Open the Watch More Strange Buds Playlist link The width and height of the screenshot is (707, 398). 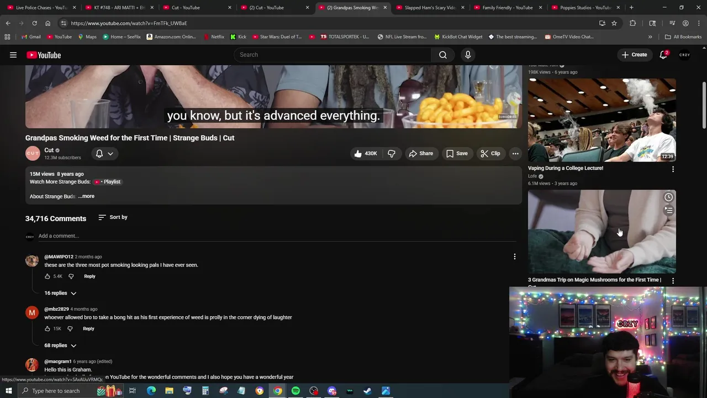(x=108, y=182)
